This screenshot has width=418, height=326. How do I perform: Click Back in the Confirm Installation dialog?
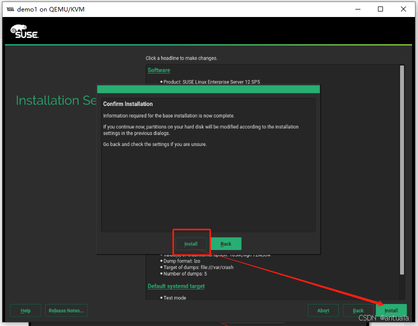[226, 243]
